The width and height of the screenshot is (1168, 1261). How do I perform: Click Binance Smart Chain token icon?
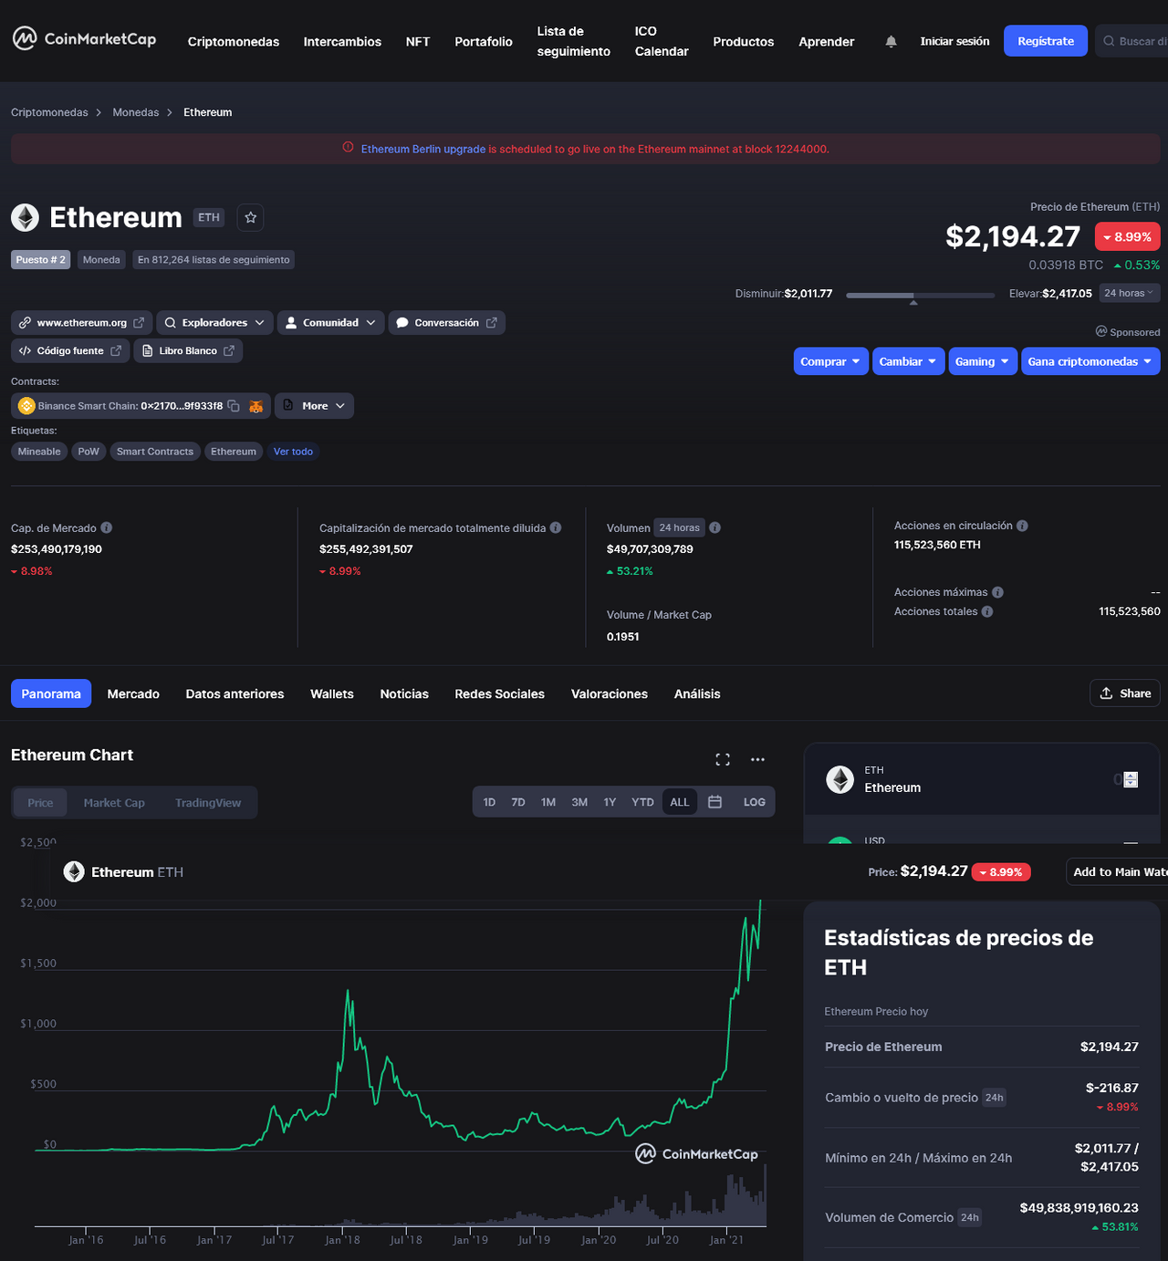pos(26,406)
